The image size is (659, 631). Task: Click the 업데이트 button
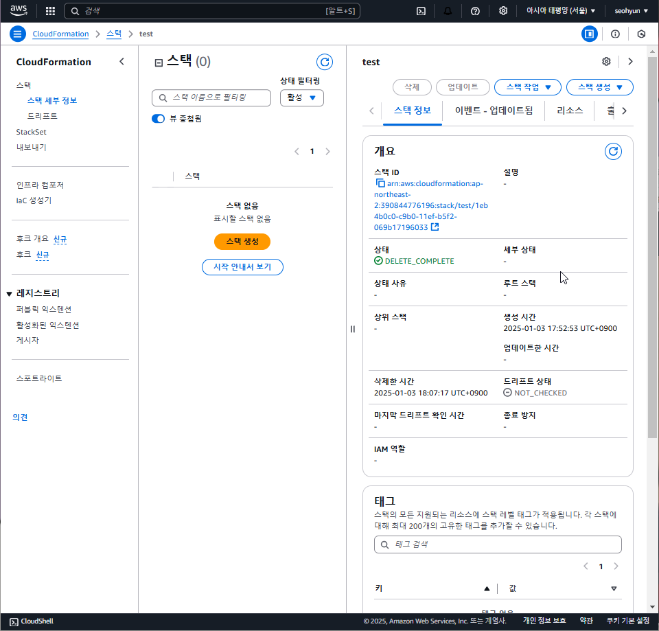(463, 87)
